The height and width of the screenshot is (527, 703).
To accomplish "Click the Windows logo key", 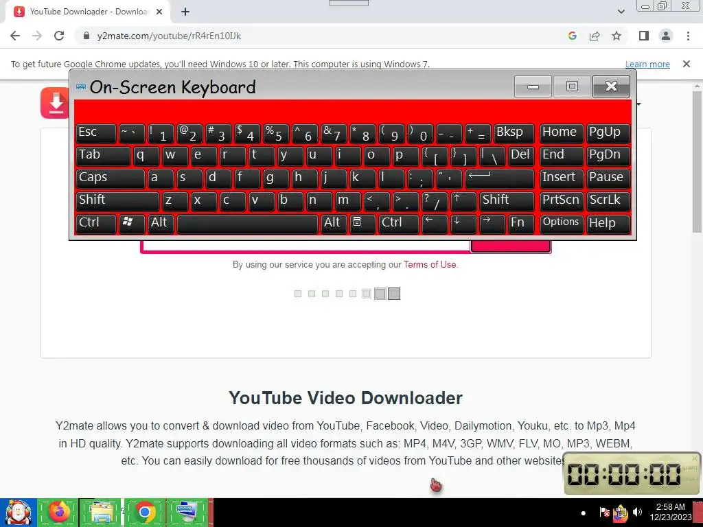I will point(131,223).
